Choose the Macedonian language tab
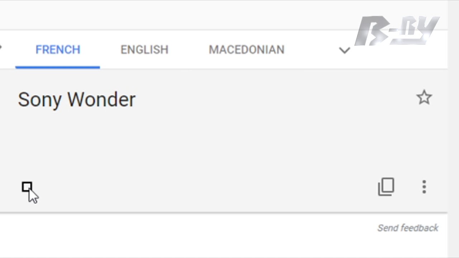Viewport: 459px width, 258px height. 246,49
